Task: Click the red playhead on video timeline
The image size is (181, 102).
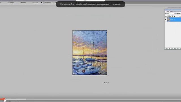Action: pyautogui.click(x=4, y=99)
